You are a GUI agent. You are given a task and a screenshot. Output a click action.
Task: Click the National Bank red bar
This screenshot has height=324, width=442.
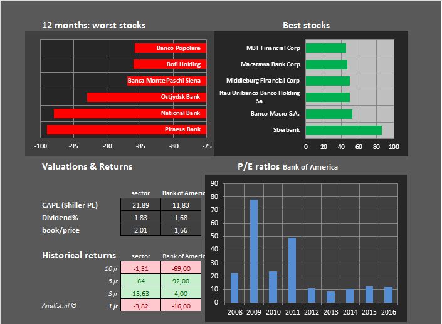point(130,113)
